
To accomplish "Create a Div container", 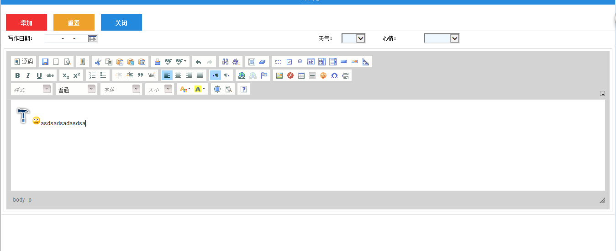I will coord(152,75).
